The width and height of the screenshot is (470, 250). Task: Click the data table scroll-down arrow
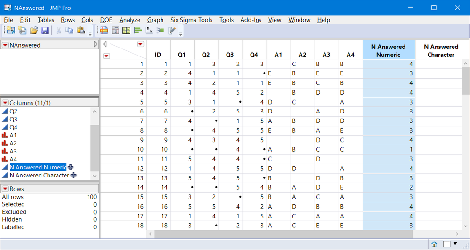point(465,226)
